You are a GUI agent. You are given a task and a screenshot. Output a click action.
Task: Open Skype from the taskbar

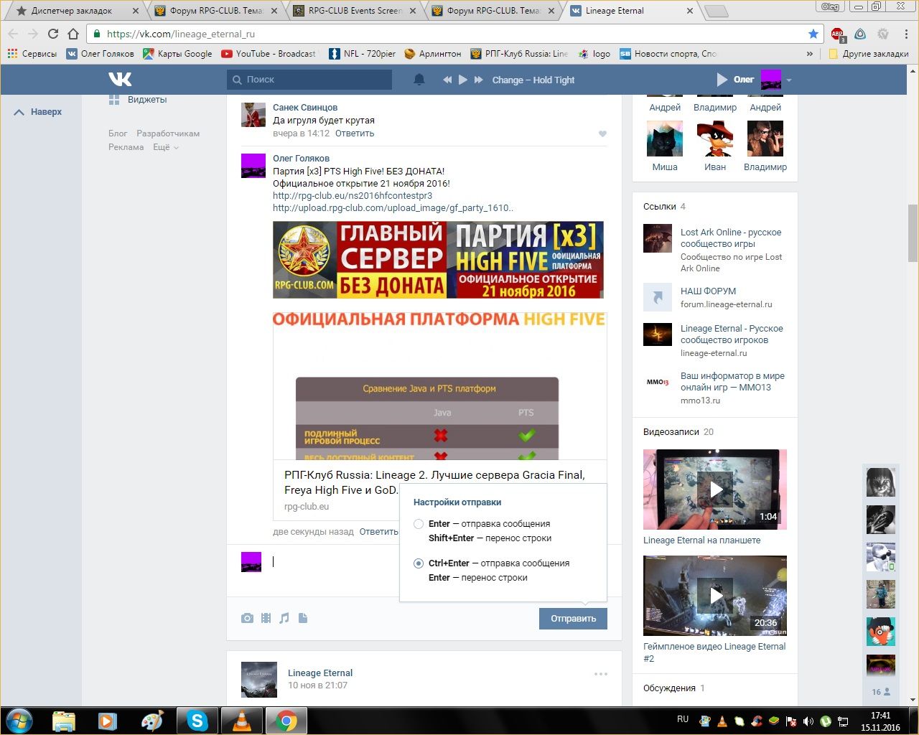tap(197, 721)
